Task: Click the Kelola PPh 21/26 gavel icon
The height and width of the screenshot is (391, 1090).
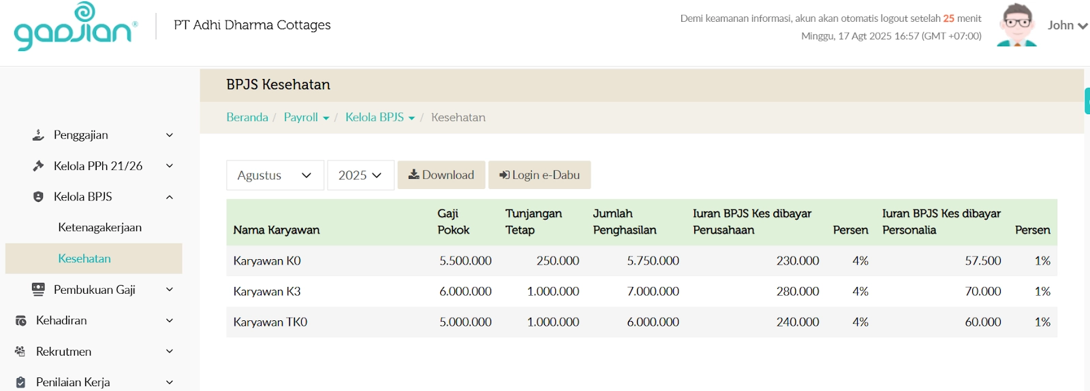Action: point(38,166)
